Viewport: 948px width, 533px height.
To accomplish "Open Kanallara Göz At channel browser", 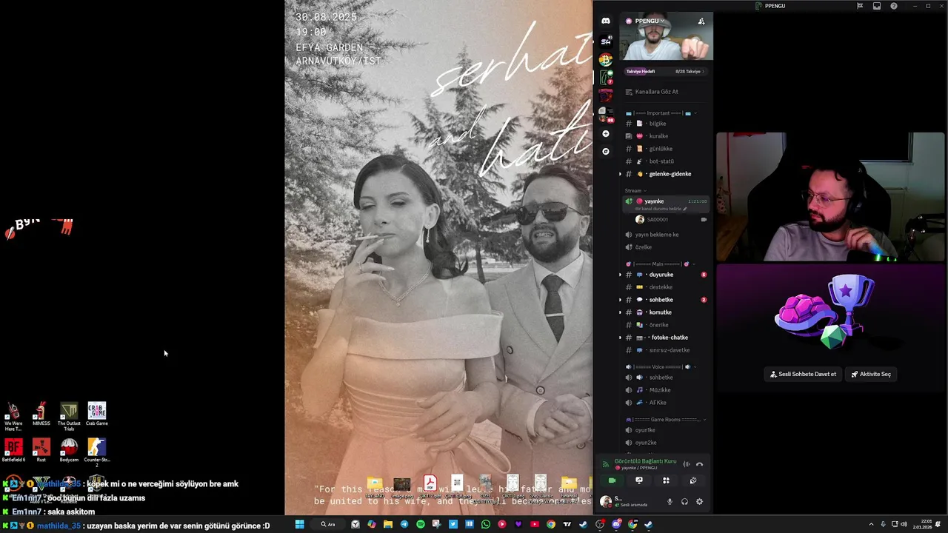I will pos(666,92).
